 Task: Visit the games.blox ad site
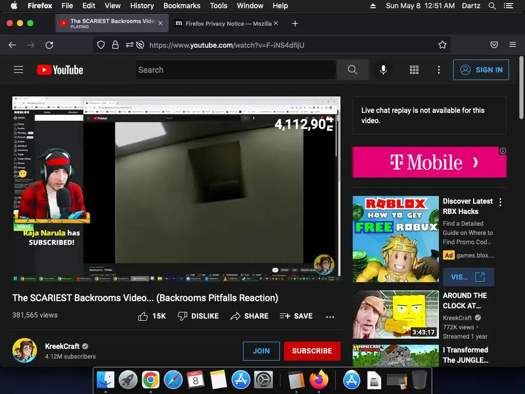[x=469, y=277]
